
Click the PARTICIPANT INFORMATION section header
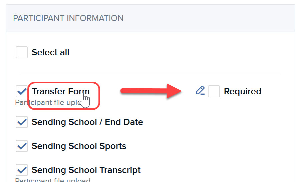click(68, 18)
